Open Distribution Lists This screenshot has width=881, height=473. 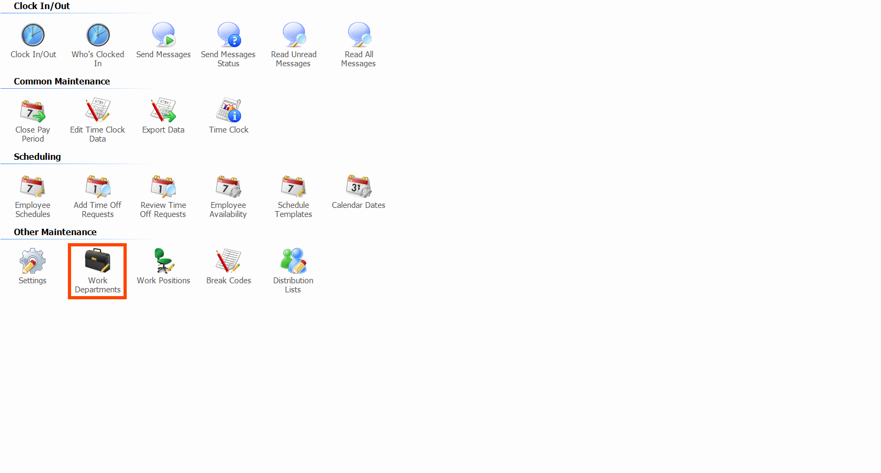click(293, 271)
